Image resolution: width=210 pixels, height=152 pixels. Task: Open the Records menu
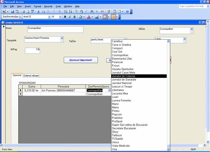(x=48, y=6)
